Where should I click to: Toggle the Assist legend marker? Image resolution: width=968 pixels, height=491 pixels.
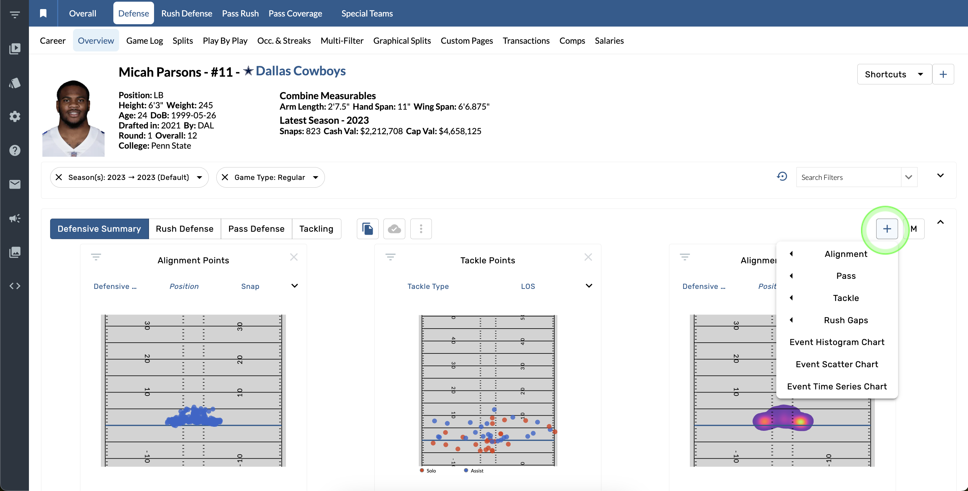coord(466,470)
